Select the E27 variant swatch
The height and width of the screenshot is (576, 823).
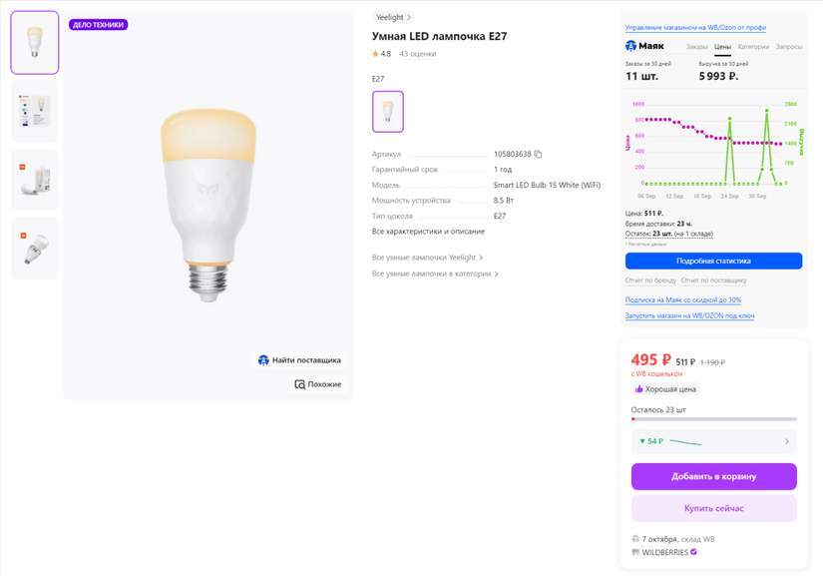click(388, 112)
